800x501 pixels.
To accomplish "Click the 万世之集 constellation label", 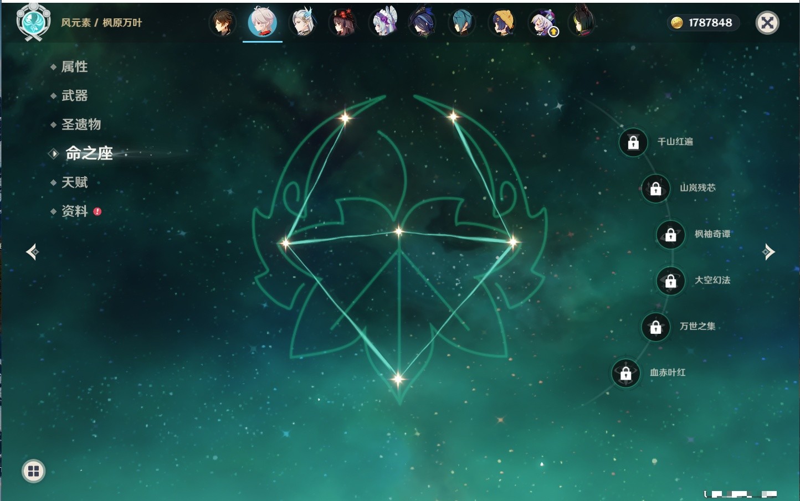I will click(698, 326).
